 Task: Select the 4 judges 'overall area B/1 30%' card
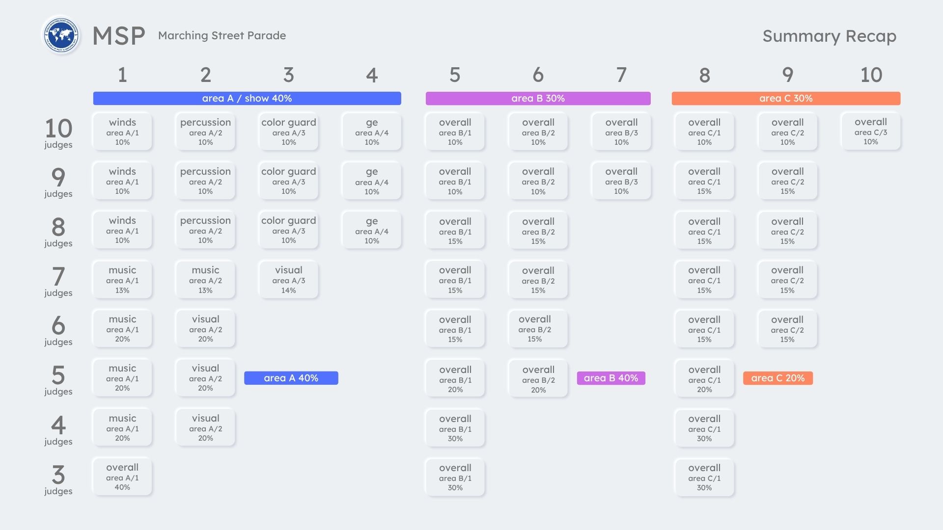[455, 428]
